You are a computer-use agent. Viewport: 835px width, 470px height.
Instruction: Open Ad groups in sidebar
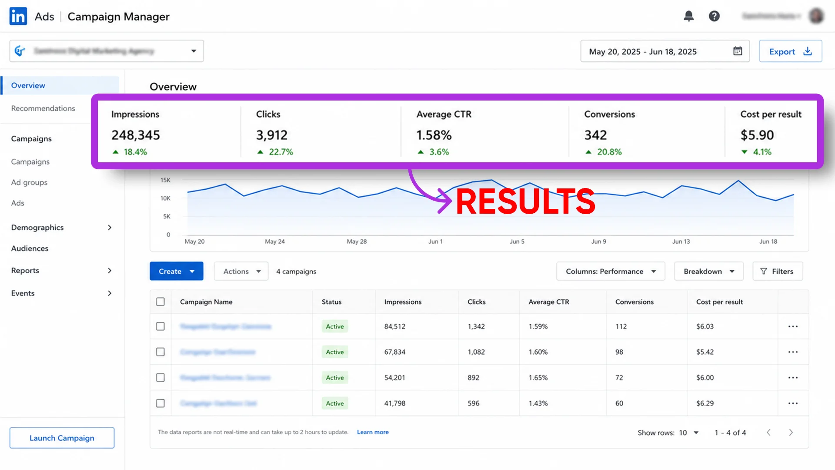point(29,182)
